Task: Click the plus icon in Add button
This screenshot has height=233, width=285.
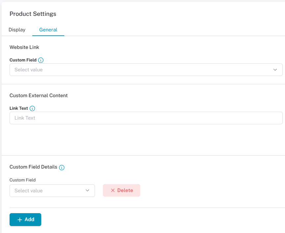Action: point(20,220)
